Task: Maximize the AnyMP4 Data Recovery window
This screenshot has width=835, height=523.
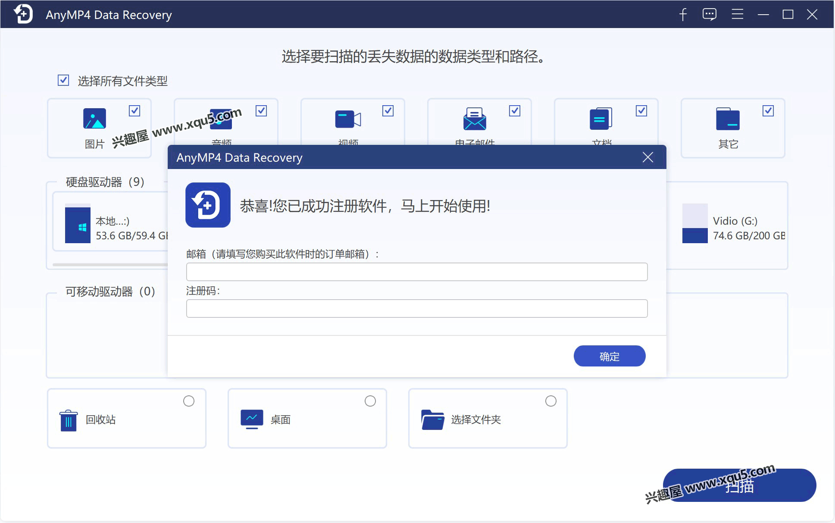Action: 788,14
